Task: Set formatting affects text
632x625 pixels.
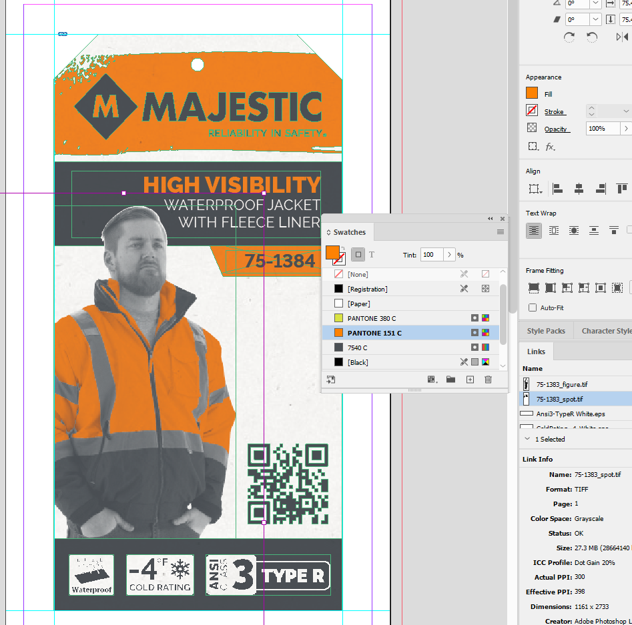Action: click(372, 255)
